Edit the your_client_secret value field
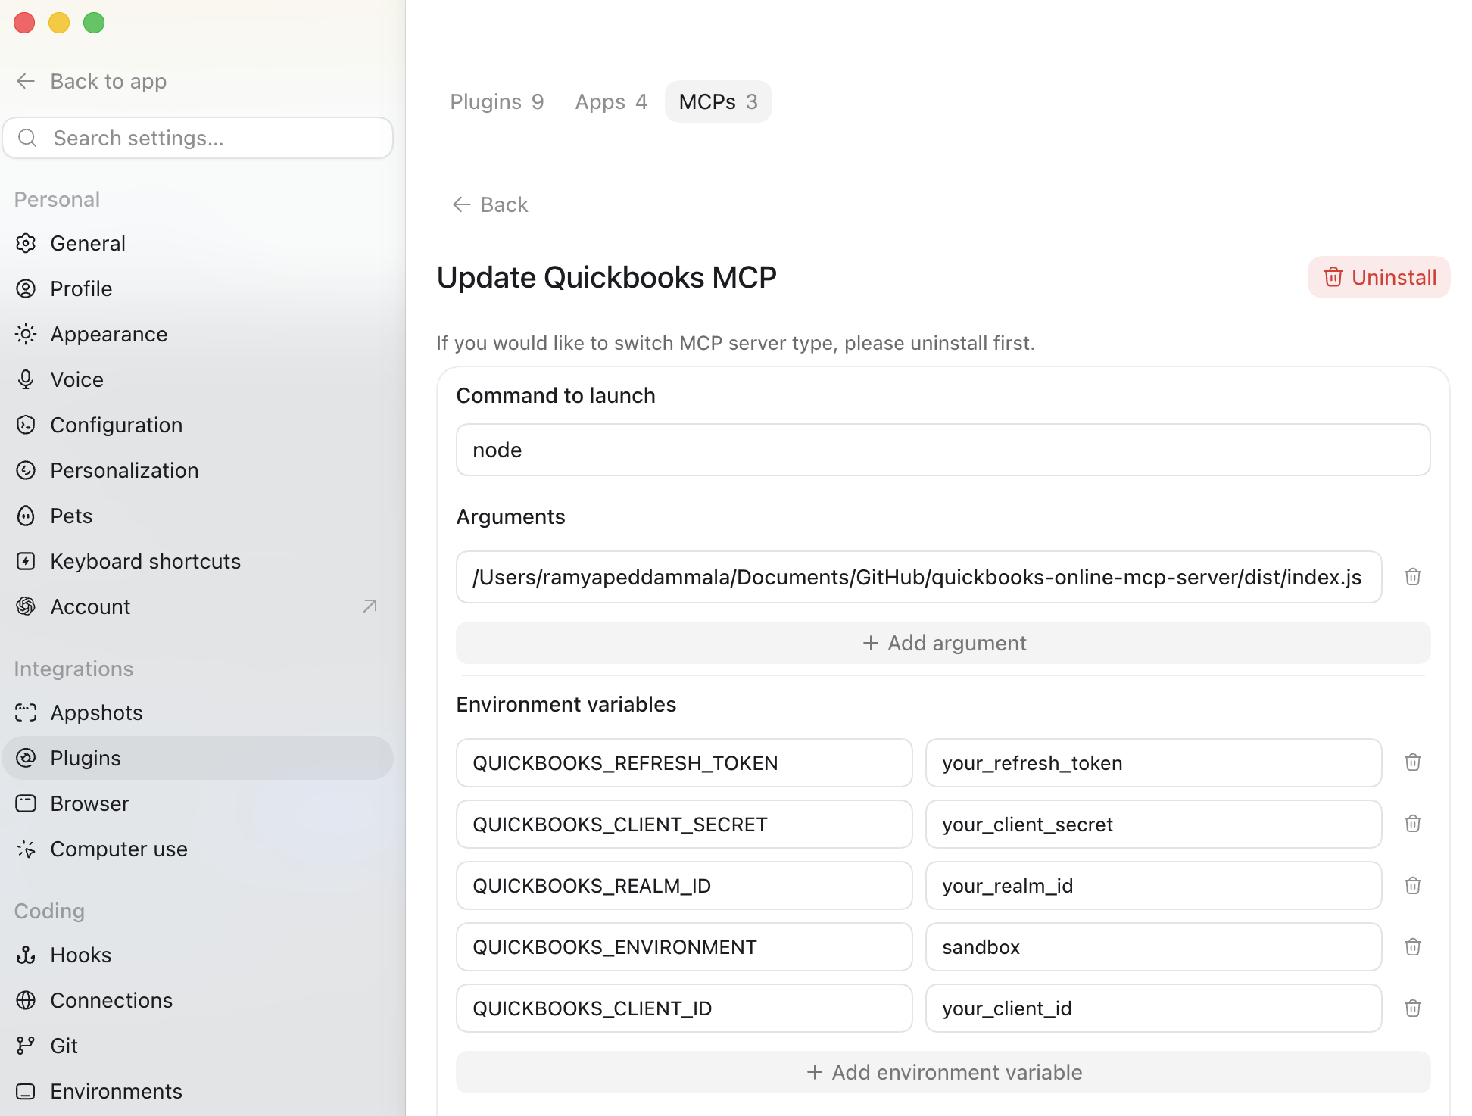The image size is (1472, 1116). click(1154, 824)
